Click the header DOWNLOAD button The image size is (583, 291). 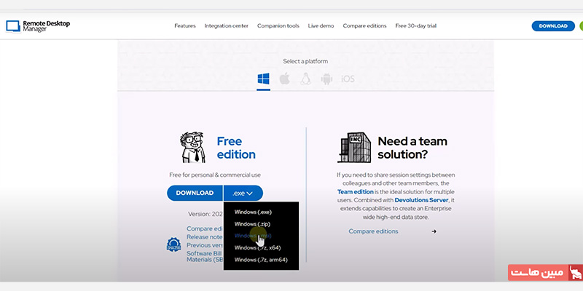click(553, 25)
